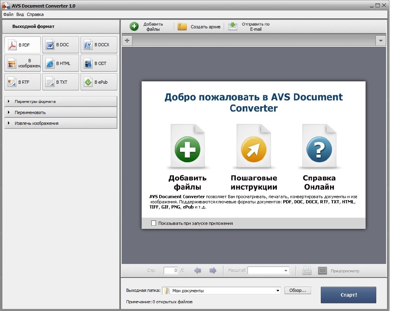Click Добавить файлы welcome text
399x311 pixels.
[x=188, y=182]
